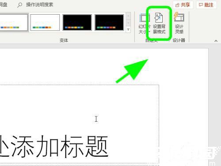The width and height of the screenshot is (221, 166).
Task: Open the Format Background (设置背景格式) tool
Action: [x=159, y=23]
